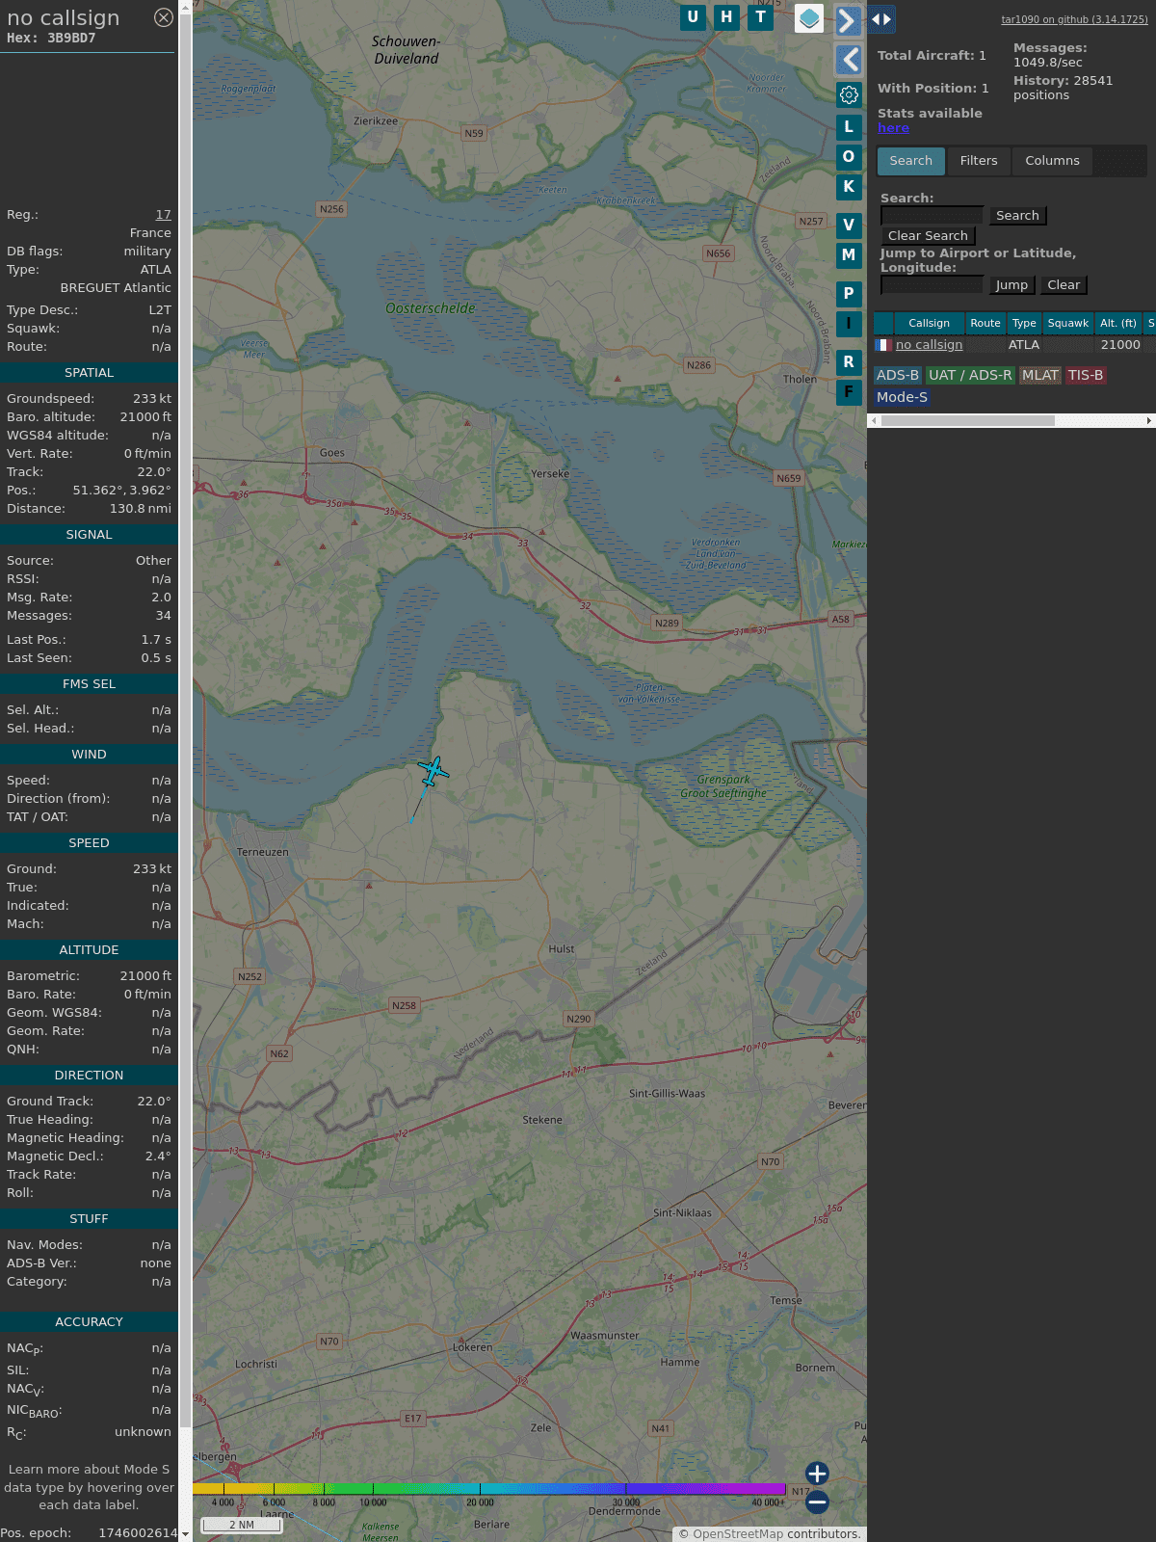Toggle the M map button

tap(849, 255)
